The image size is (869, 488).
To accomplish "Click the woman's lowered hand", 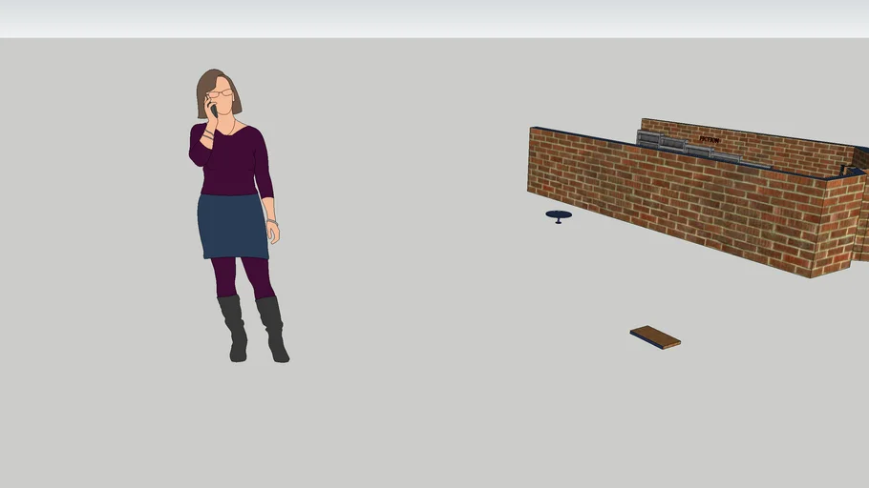I will point(274,233).
